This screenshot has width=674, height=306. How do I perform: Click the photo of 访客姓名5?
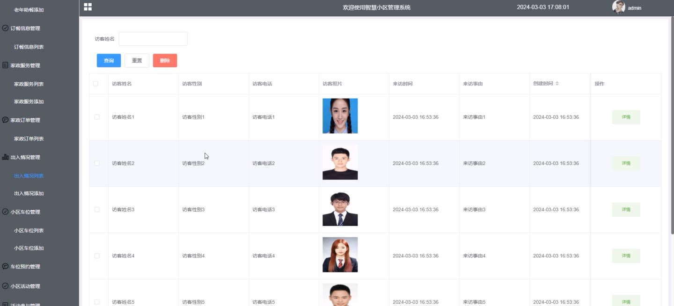click(340, 295)
